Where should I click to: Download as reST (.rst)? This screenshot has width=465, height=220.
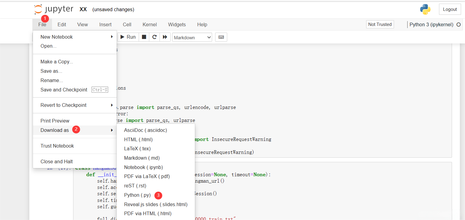coord(156,186)
